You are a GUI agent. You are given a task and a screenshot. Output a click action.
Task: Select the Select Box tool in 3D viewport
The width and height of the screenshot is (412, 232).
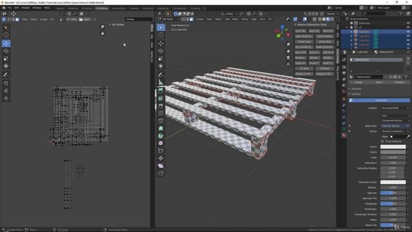coord(161,27)
